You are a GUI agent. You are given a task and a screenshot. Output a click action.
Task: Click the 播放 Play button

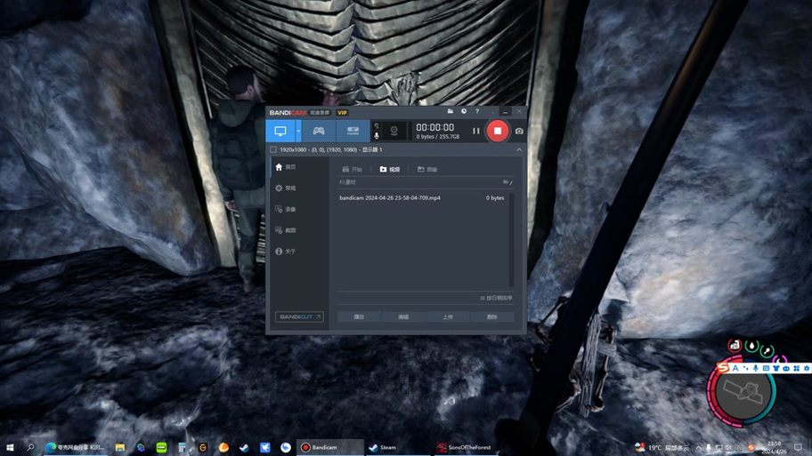tap(359, 317)
